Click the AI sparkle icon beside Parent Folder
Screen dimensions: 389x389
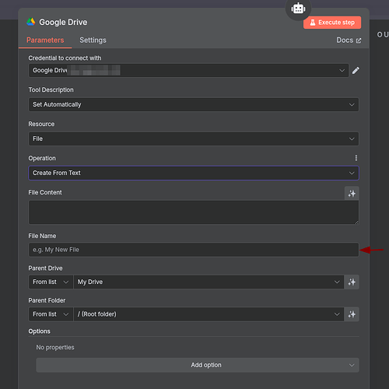[352, 314]
